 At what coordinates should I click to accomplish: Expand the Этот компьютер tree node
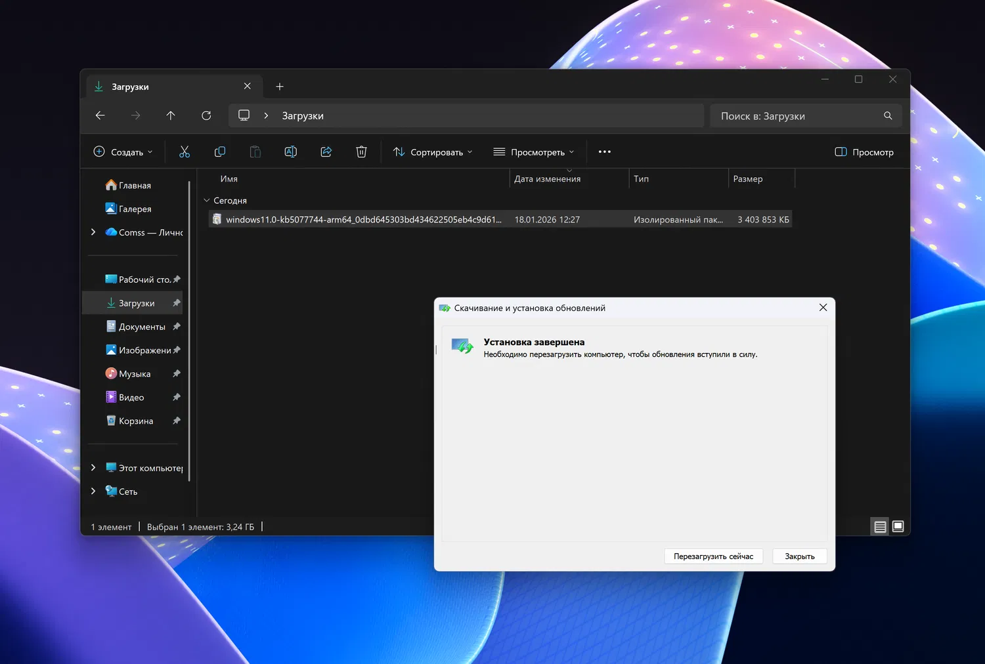tap(93, 468)
